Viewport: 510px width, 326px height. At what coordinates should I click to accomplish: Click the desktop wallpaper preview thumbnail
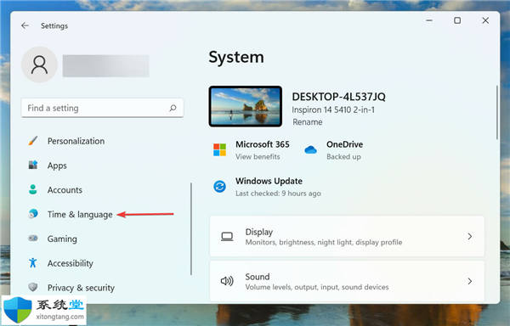tap(246, 106)
